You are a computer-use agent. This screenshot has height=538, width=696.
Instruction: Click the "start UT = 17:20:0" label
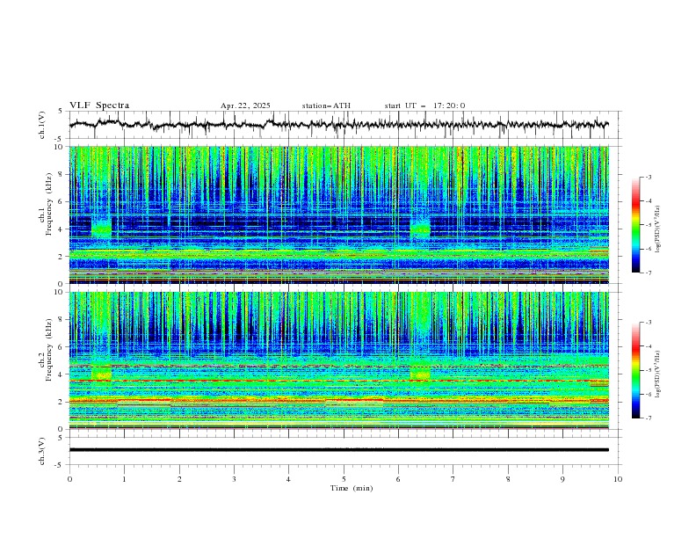pyautogui.click(x=424, y=105)
